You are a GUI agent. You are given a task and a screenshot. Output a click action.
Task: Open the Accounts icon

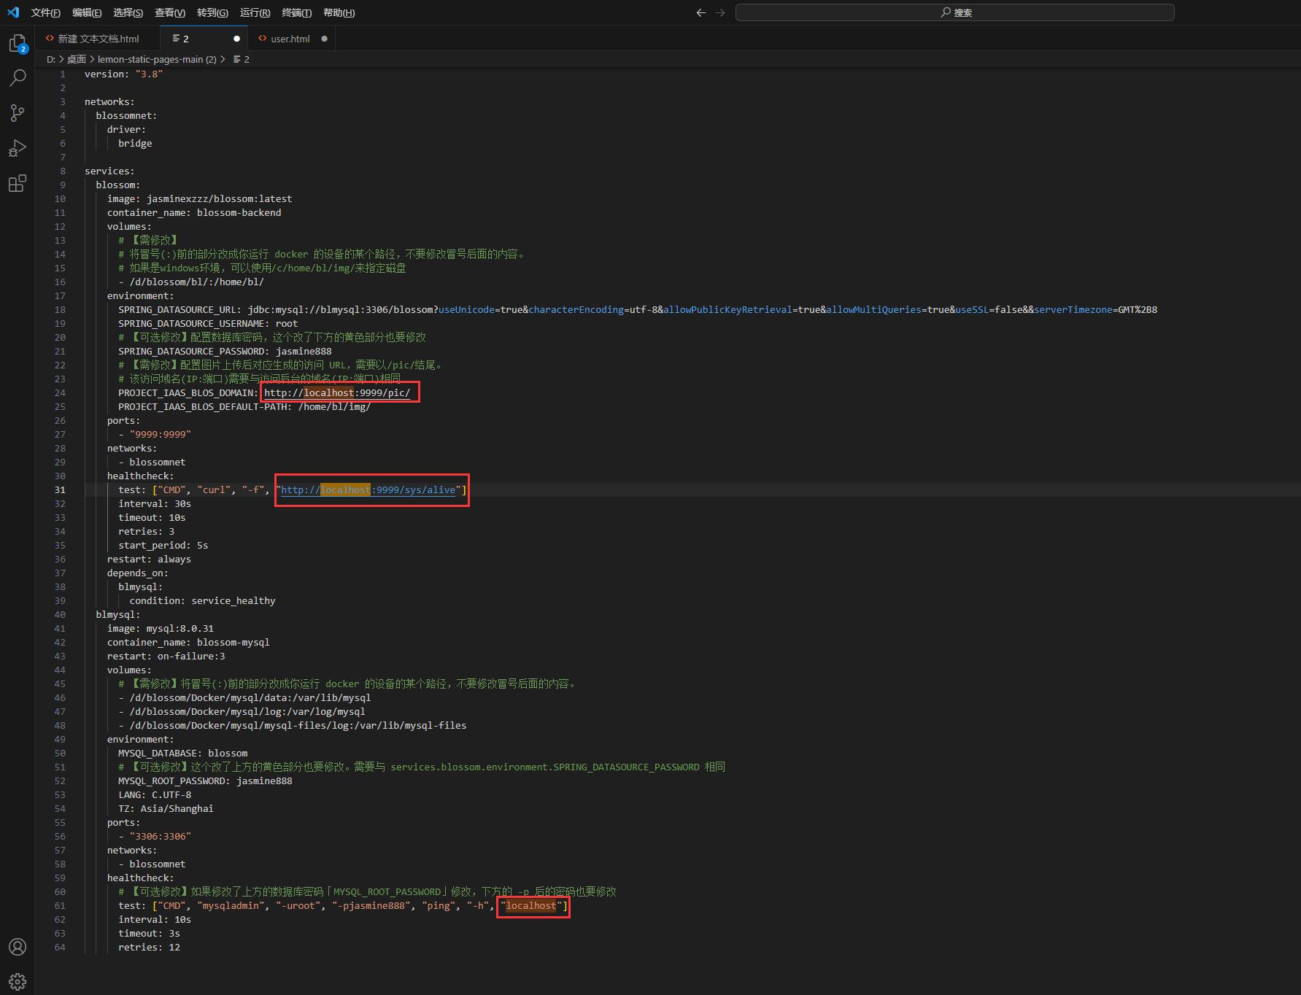[18, 947]
